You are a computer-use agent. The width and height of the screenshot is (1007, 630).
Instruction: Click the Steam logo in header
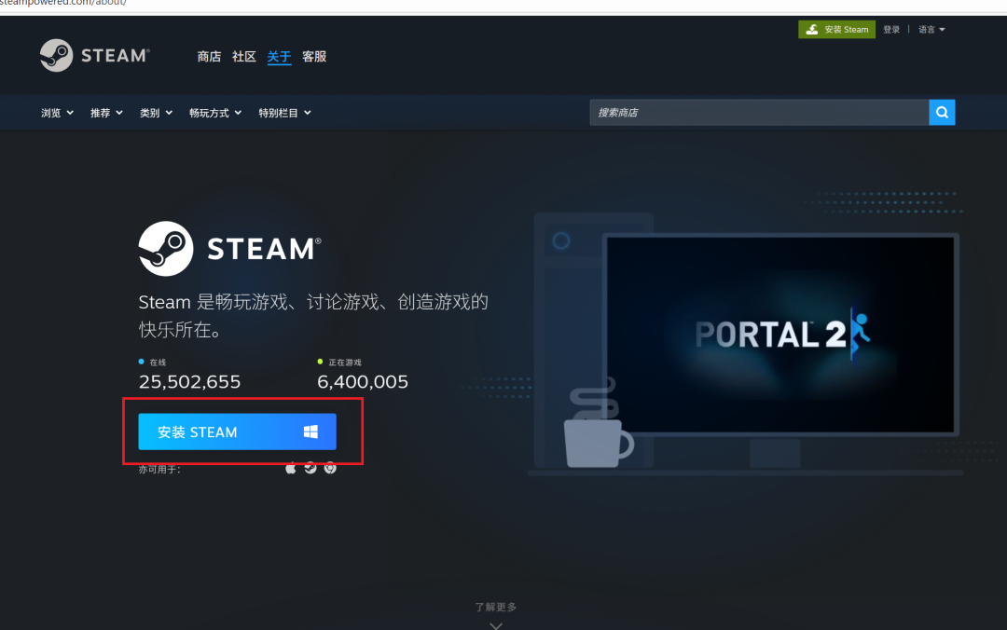94,55
